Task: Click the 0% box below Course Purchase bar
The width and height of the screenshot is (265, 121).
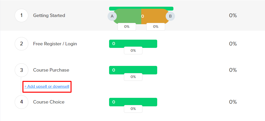Action: click(133, 77)
